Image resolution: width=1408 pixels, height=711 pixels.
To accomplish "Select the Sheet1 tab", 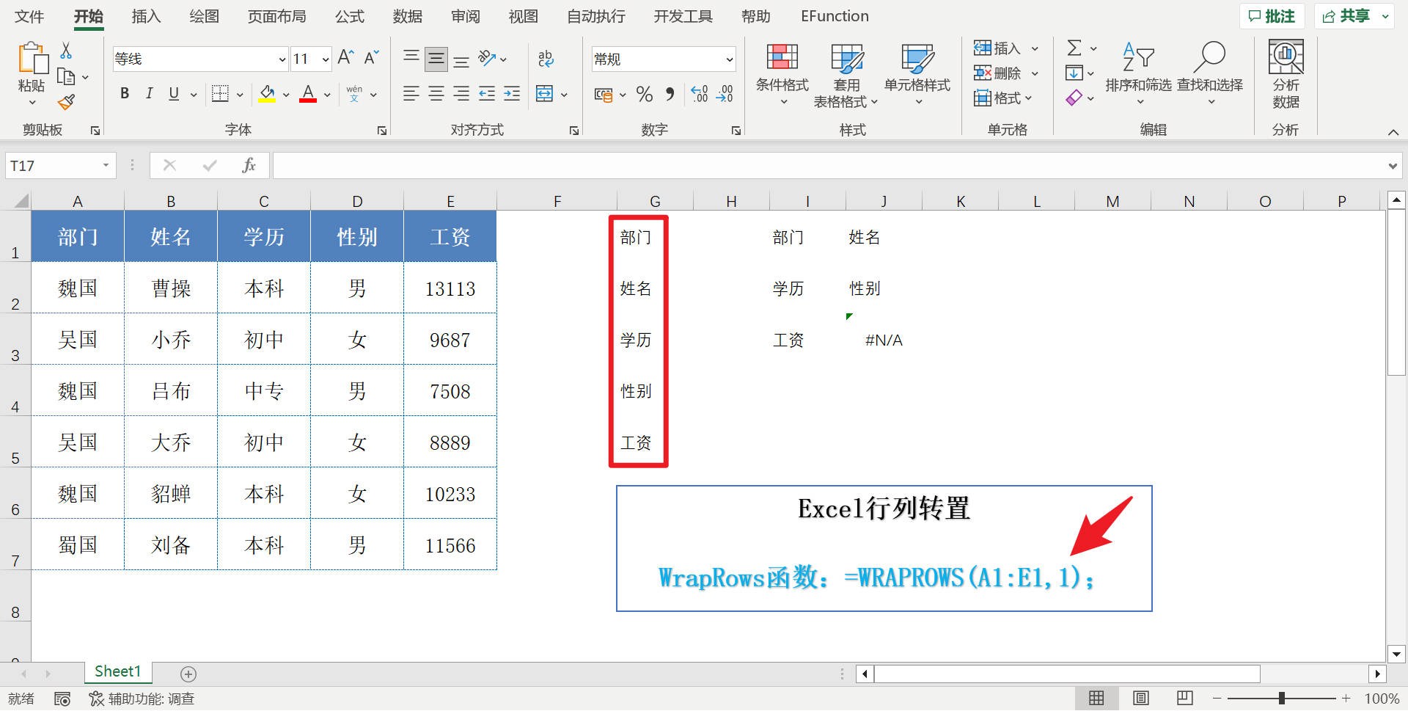I will pyautogui.click(x=117, y=671).
